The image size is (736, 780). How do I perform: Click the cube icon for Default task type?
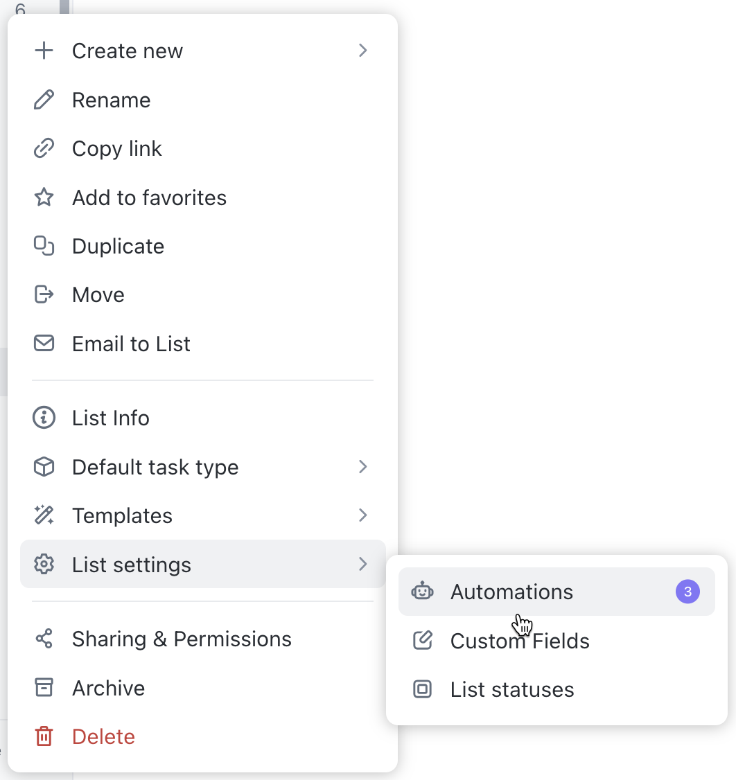44,467
